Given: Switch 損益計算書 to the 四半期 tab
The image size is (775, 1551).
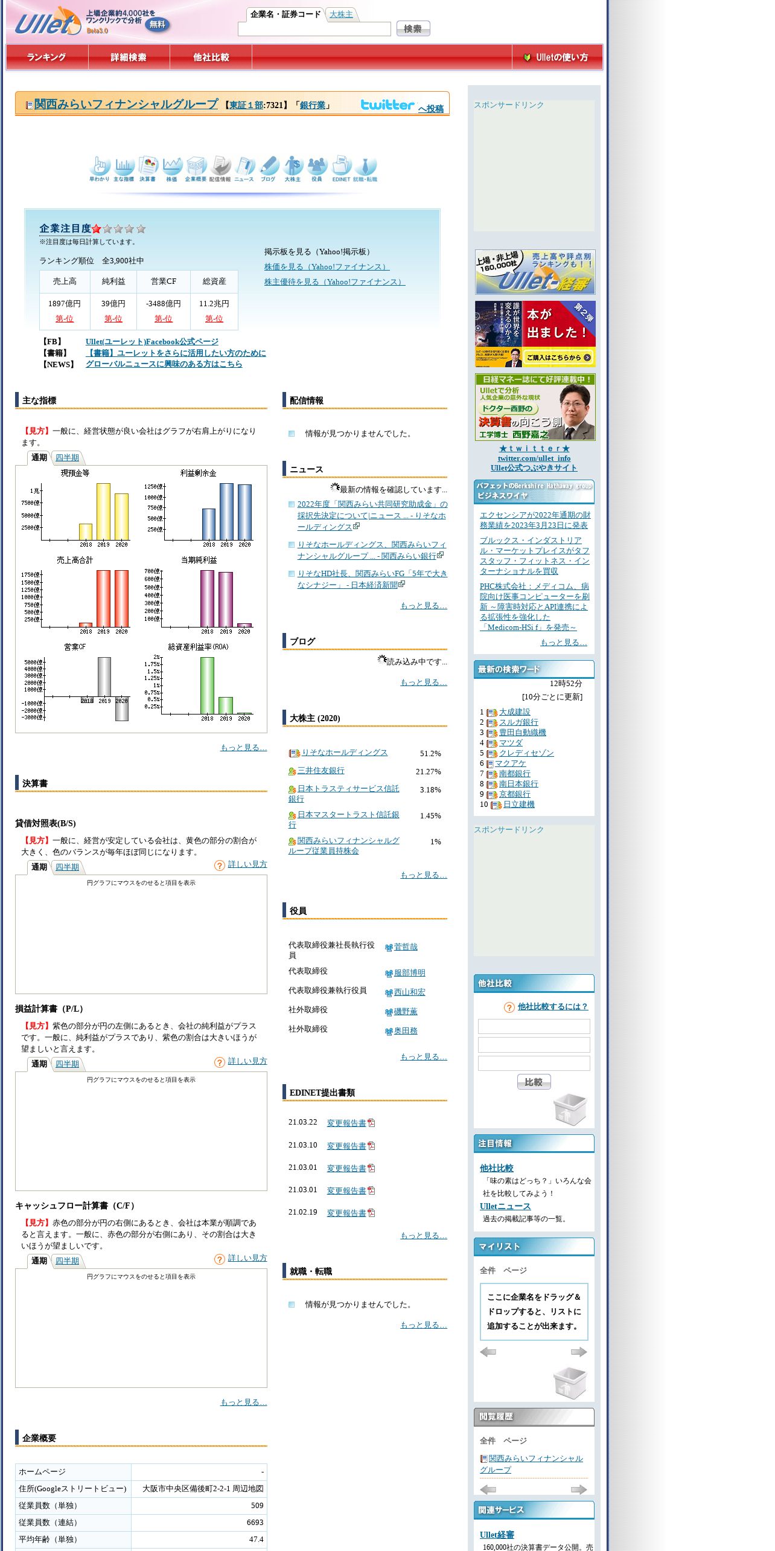Looking at the screenshot, I should [x=67, y=1064].
